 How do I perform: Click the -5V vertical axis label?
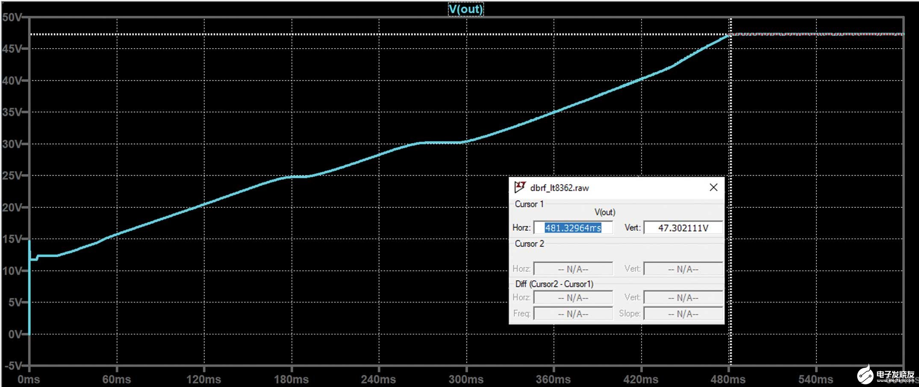[x=13, y=366]
